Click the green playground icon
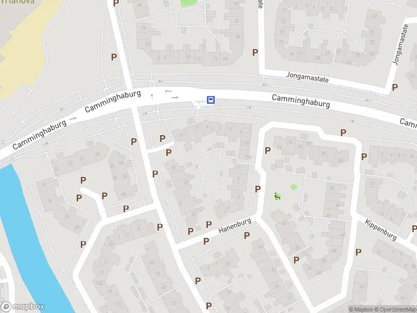The height and width of the screenshot is (313, 417). (x=277, y=197)
